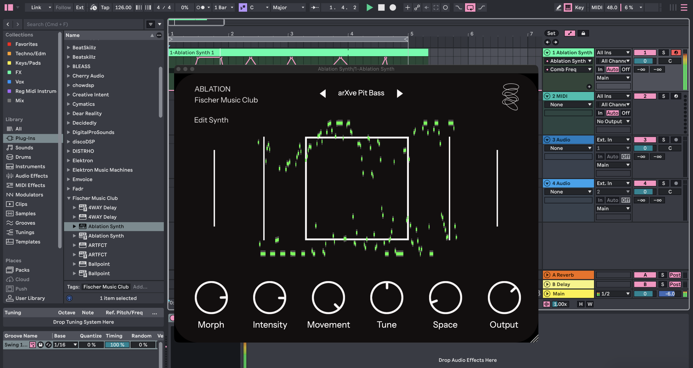Click the Session Record circle icon
Viewport: 693px width, 368px height.
[445, 7]
